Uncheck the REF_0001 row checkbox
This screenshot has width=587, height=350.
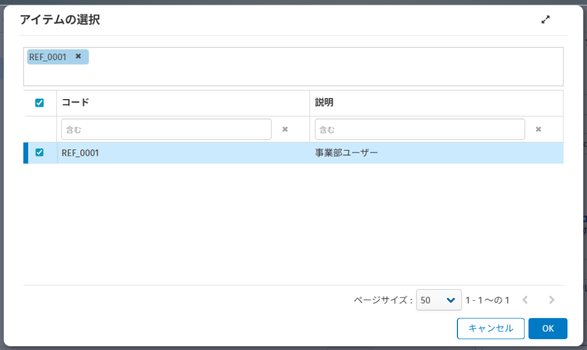pyautogui.click(x=40, y=152)
